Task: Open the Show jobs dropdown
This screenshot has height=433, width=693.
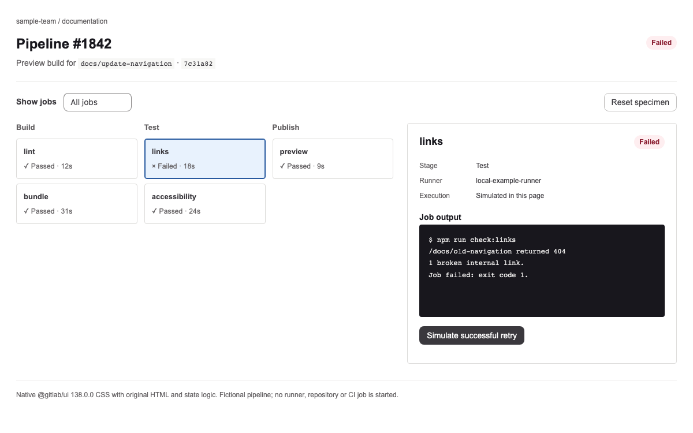Action: click(98, 102)
